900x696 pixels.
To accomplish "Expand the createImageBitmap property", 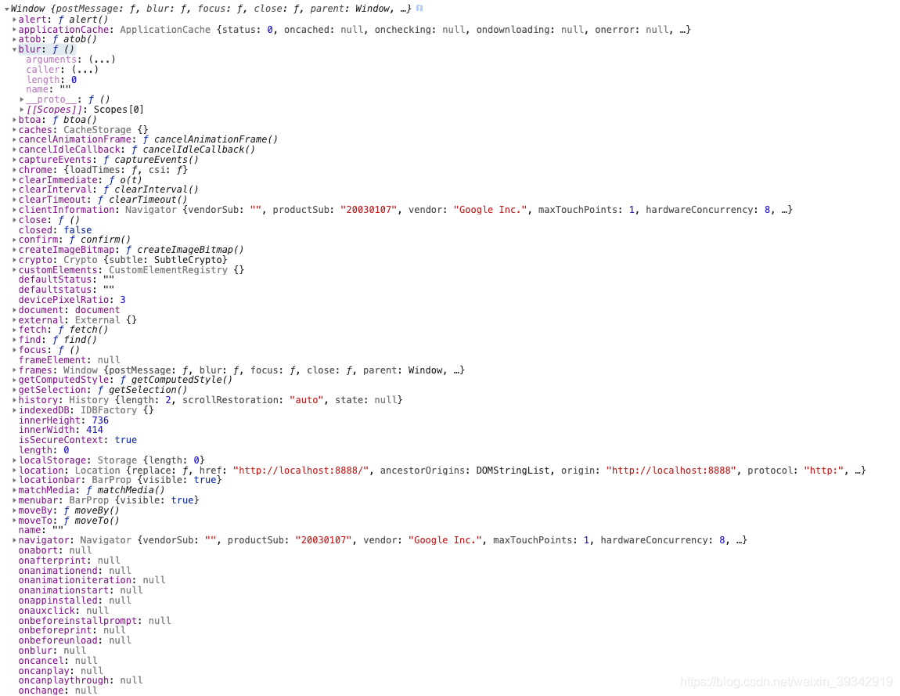I will point(14,250).
